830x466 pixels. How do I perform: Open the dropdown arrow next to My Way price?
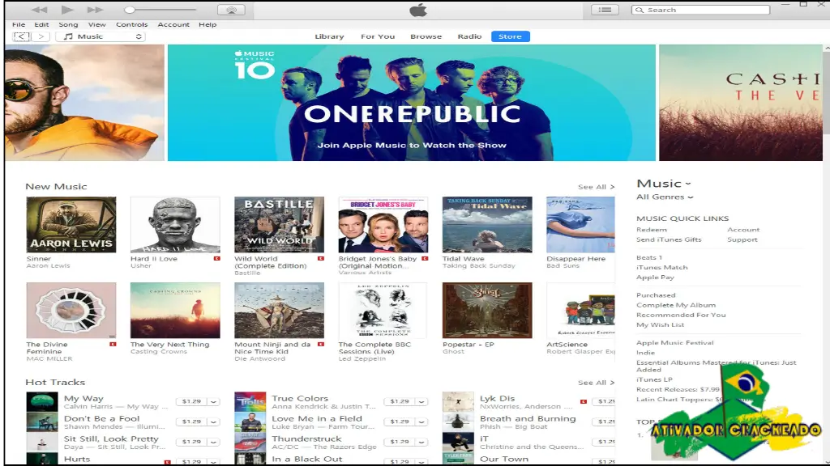click(213, 401)
